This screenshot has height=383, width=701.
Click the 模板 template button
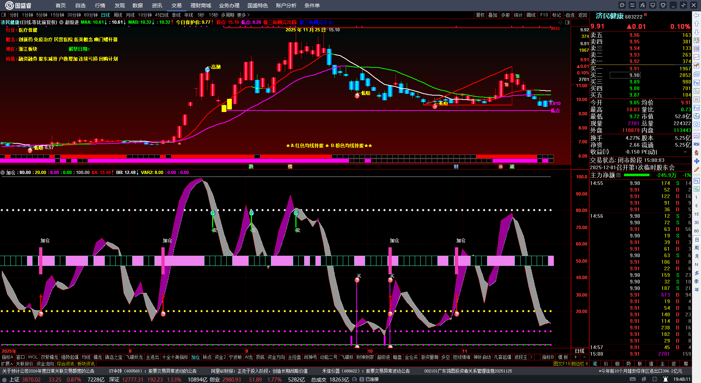click(563, 357)
